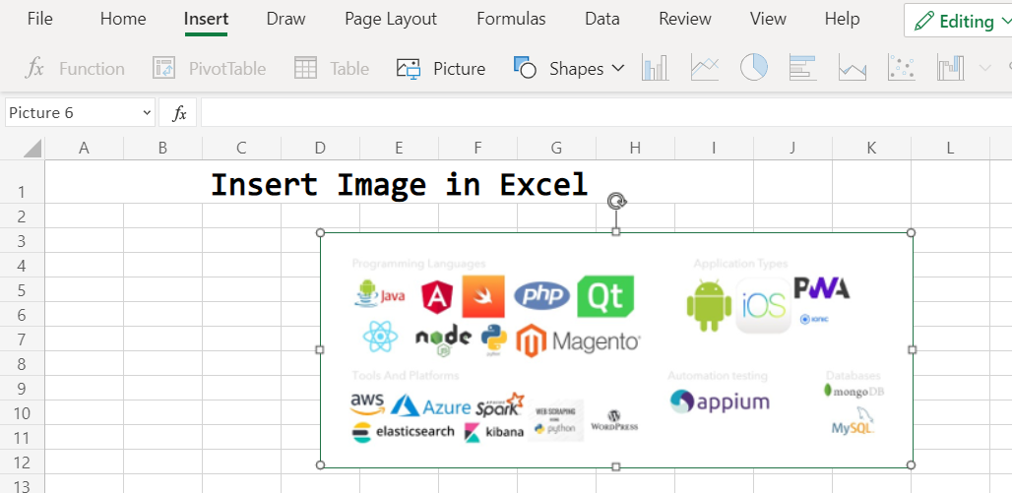Click the Android robot logo in picture
Image resolution: width=1012 pixels, height=493 pixels.
click(x=709, y=305)
